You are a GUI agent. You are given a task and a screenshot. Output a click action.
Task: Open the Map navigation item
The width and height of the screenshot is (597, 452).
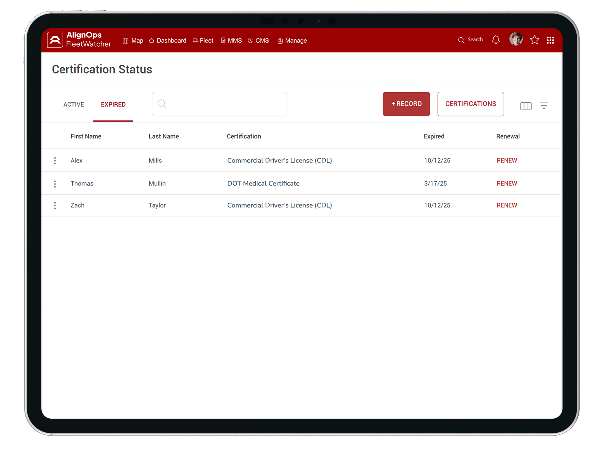click(133, 41)
